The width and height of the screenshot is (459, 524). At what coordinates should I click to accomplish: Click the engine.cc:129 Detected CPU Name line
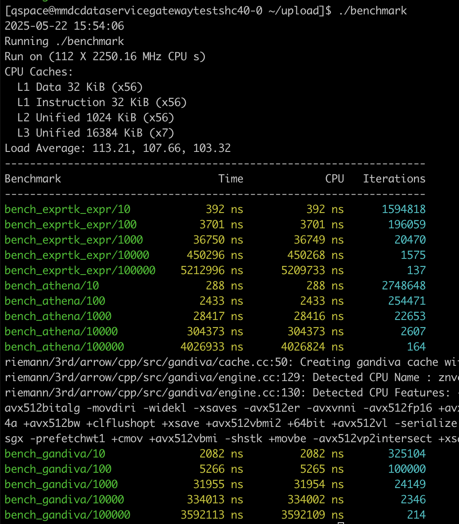pos(232,377)
